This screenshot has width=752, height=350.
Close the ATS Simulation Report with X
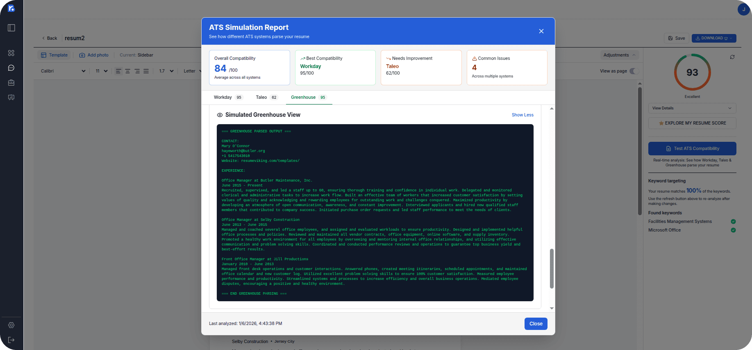[541, 31]
